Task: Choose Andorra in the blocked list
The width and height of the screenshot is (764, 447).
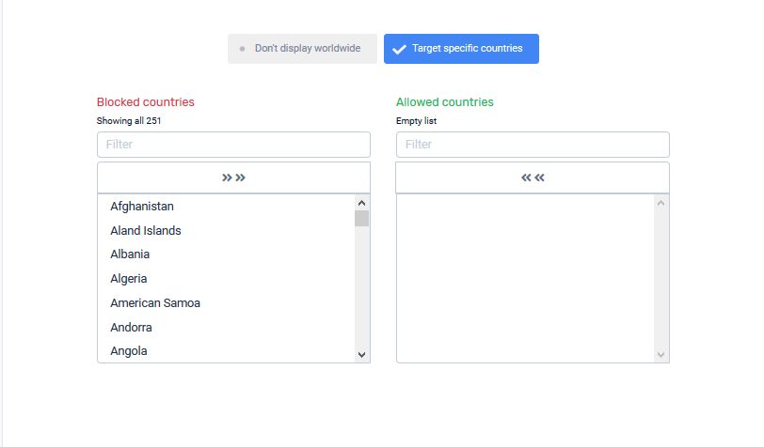Action: click(x=131, y=328)
